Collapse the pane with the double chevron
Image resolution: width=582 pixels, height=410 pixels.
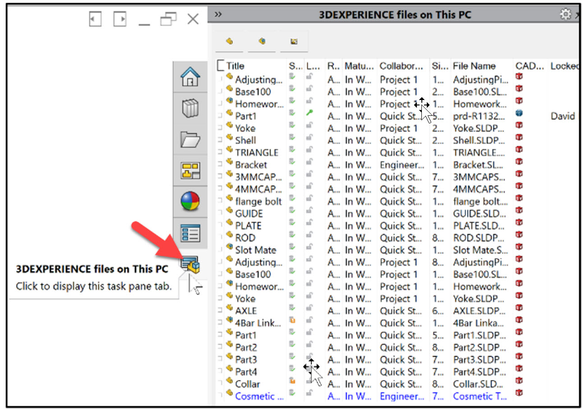pyautogui.click(x=217, y=14)
